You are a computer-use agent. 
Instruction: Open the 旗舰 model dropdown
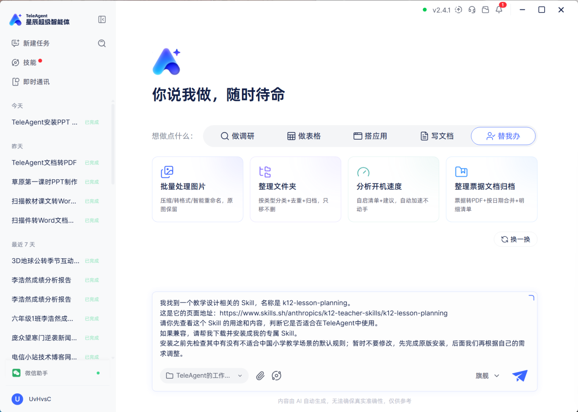pyautogui.click(x=488, y=375)
